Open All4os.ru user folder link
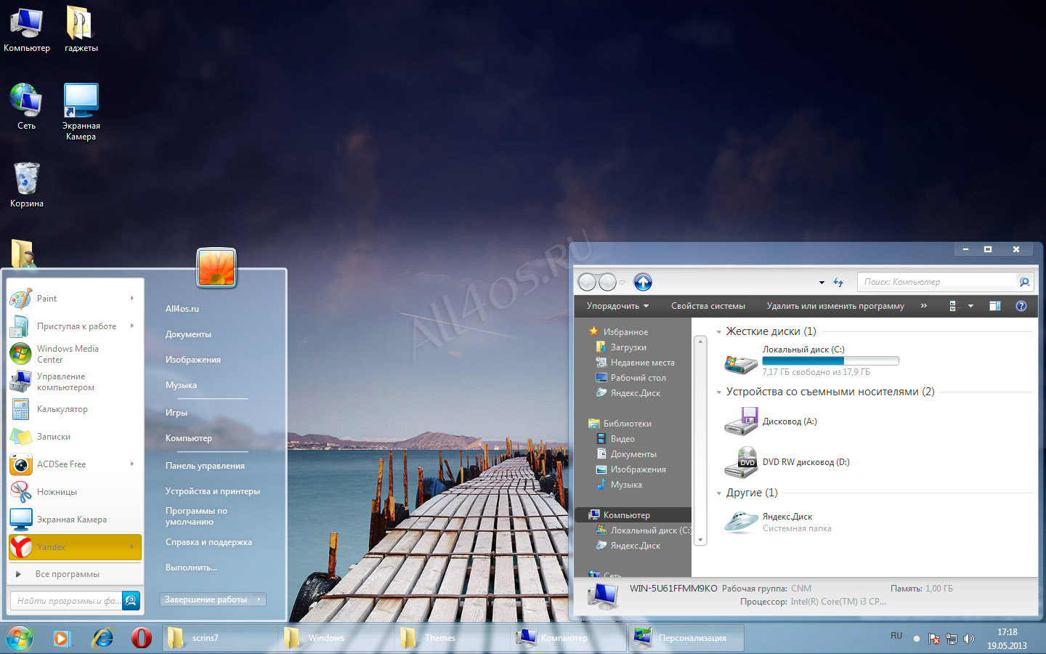1046x654 pixels. coord(182,309)
